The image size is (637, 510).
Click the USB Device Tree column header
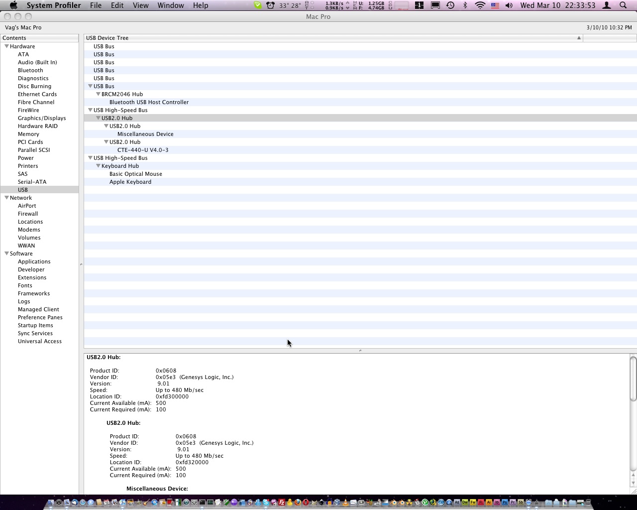(x=333, y=38)
